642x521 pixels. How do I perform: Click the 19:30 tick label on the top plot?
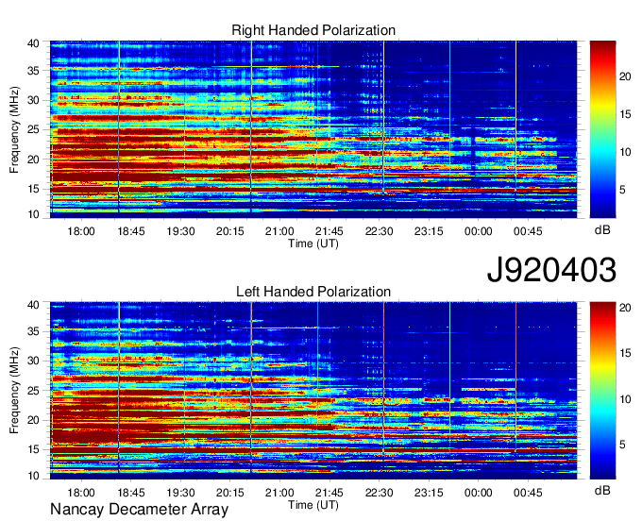click(180, 231)
